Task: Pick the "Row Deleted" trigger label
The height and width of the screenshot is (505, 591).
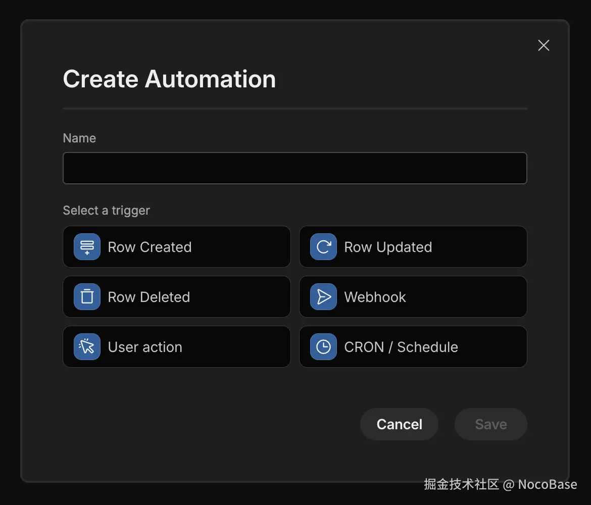Action: tap(149, 297)
